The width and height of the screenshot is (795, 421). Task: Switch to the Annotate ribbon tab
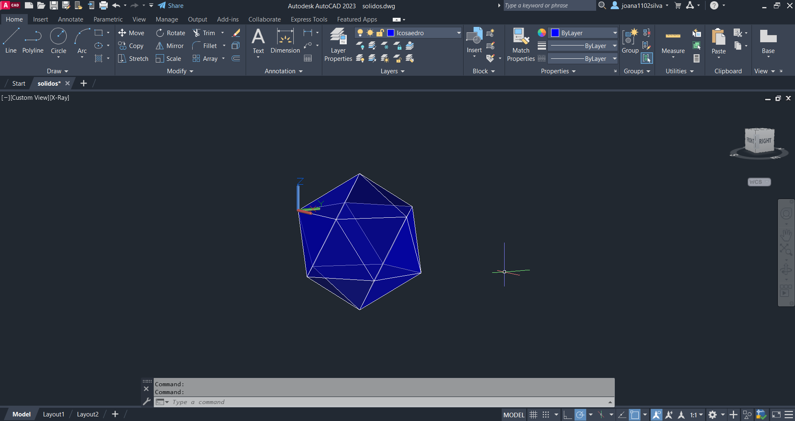[70, 19]
